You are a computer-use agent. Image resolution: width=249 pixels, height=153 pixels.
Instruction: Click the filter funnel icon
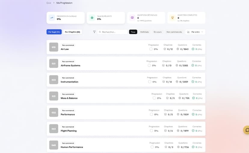click(94, 32)
